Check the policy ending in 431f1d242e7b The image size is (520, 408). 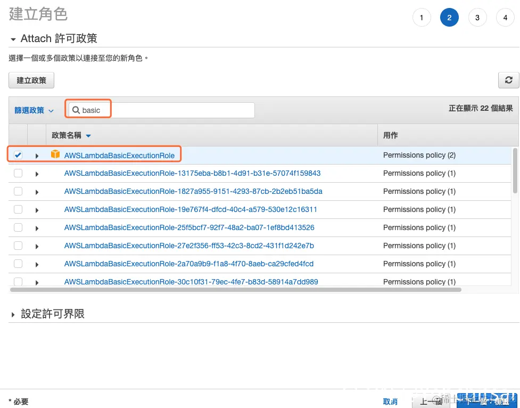point(18,246)
